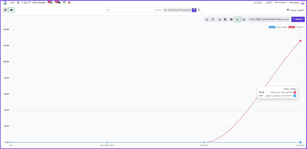Remove the متقاضیان ۳۶۵ روز گذشته filter
307x149 pixels.
tap(165, 10)
